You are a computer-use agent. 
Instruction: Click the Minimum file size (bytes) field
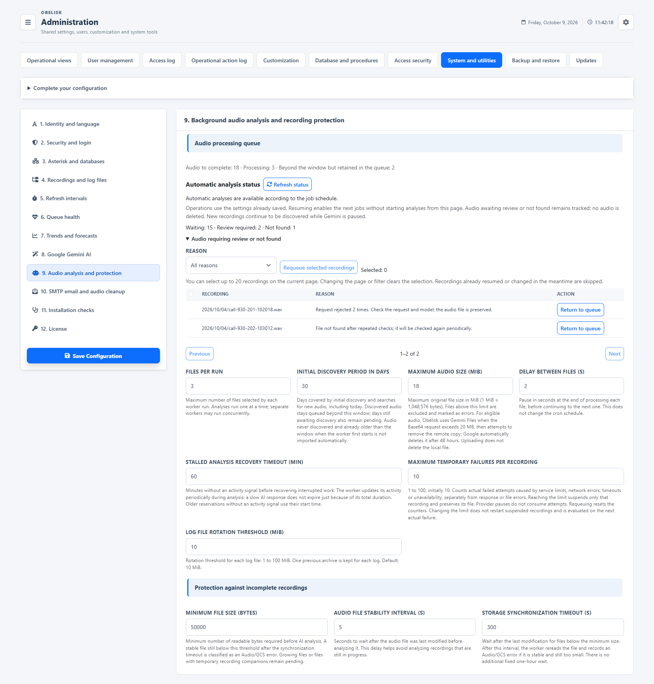(x=257, y=627)
